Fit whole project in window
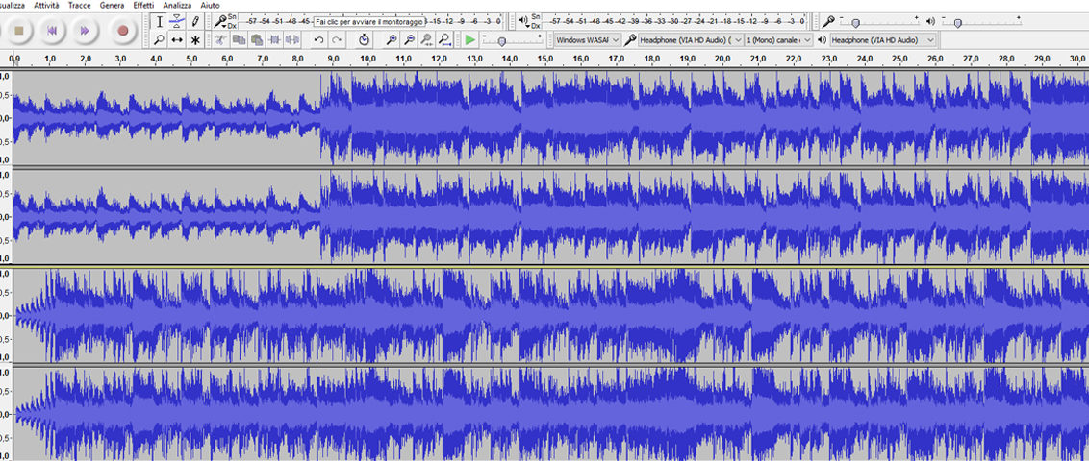The width and height of the screenshot is (1089, 461). tap(445, 40)
